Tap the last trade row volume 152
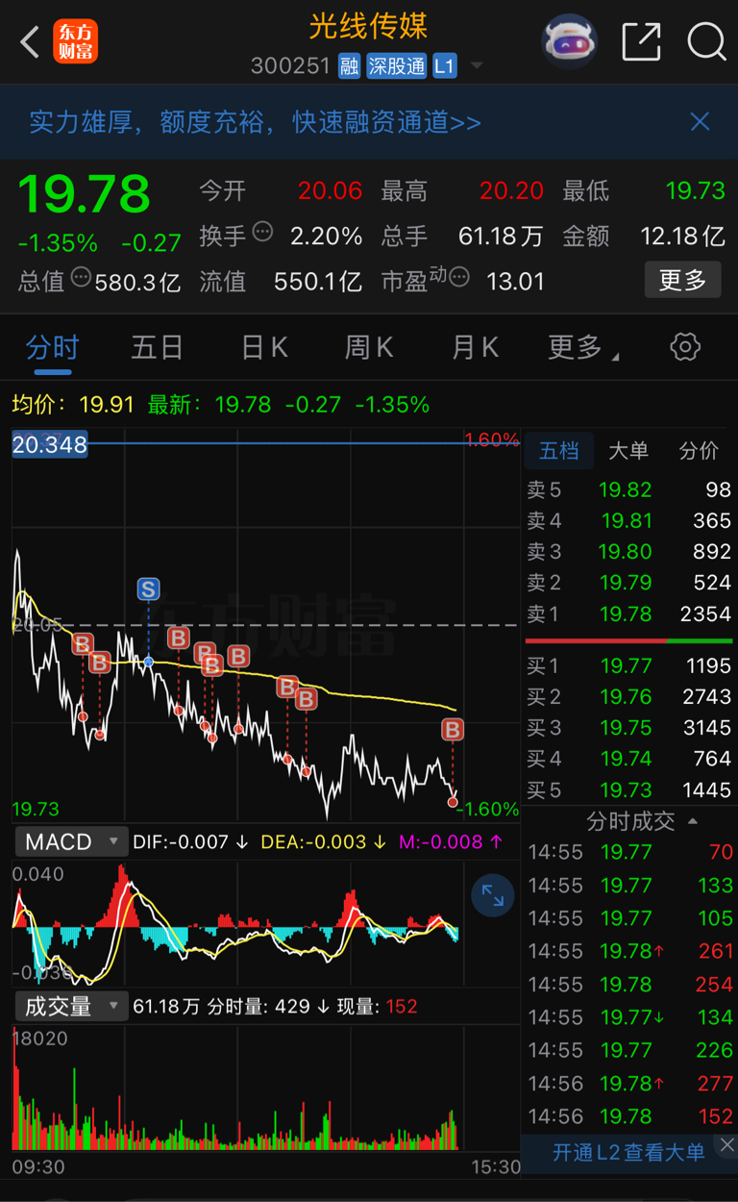The width and height of the screenshot is (738, 1202). coord(630,1116)
